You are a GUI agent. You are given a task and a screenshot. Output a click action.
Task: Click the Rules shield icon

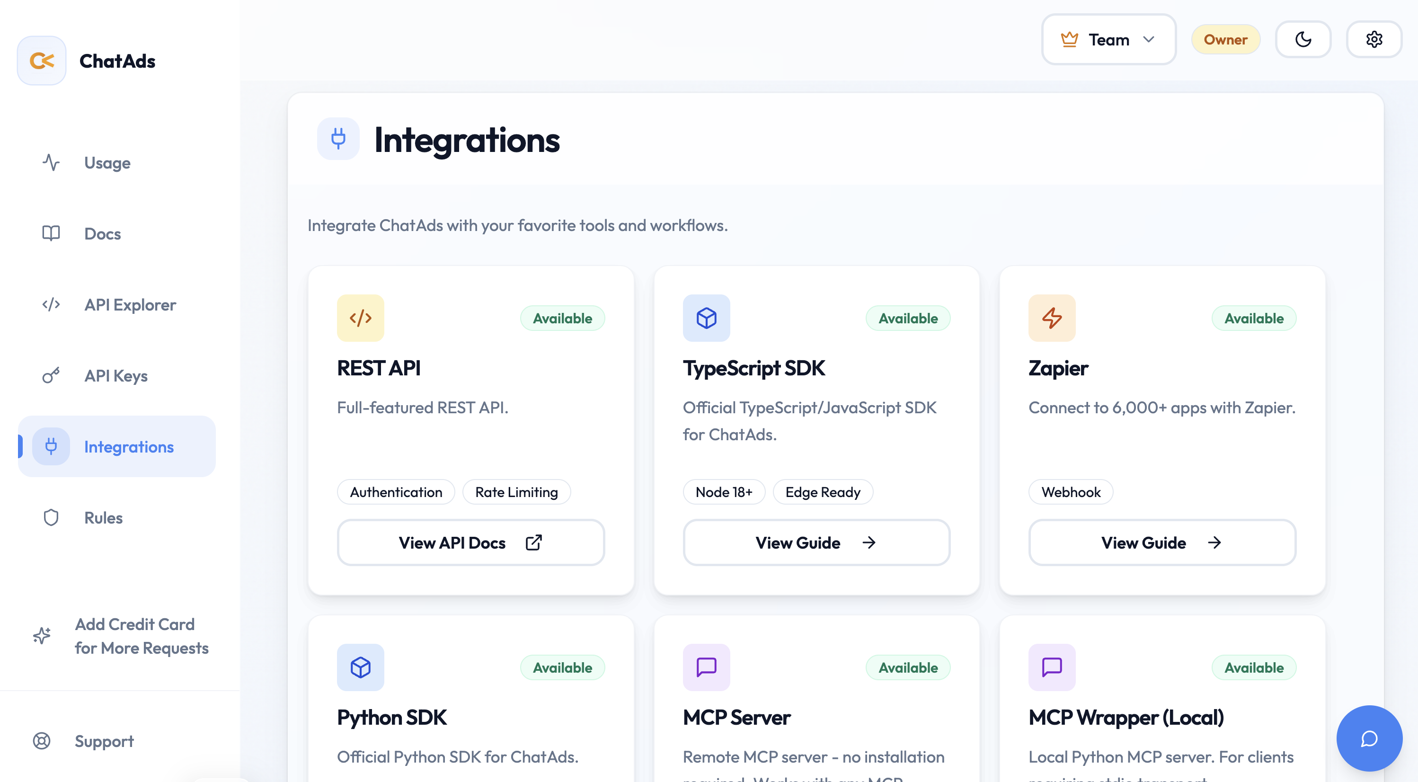coord(51,518)
